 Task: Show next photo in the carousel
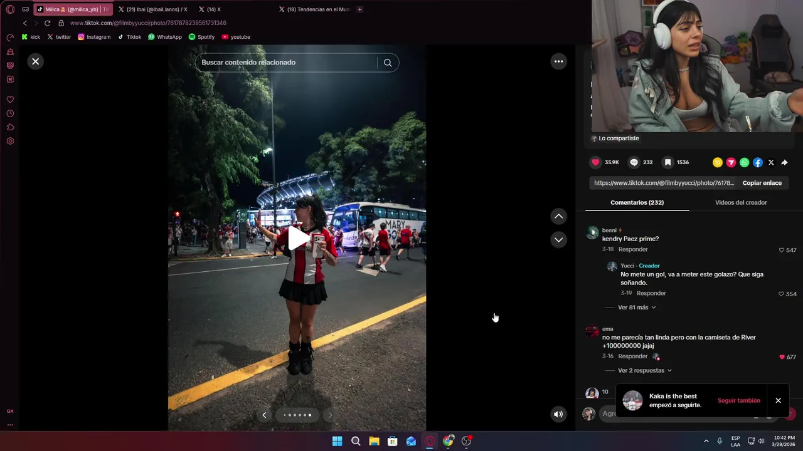click(330, 415)
